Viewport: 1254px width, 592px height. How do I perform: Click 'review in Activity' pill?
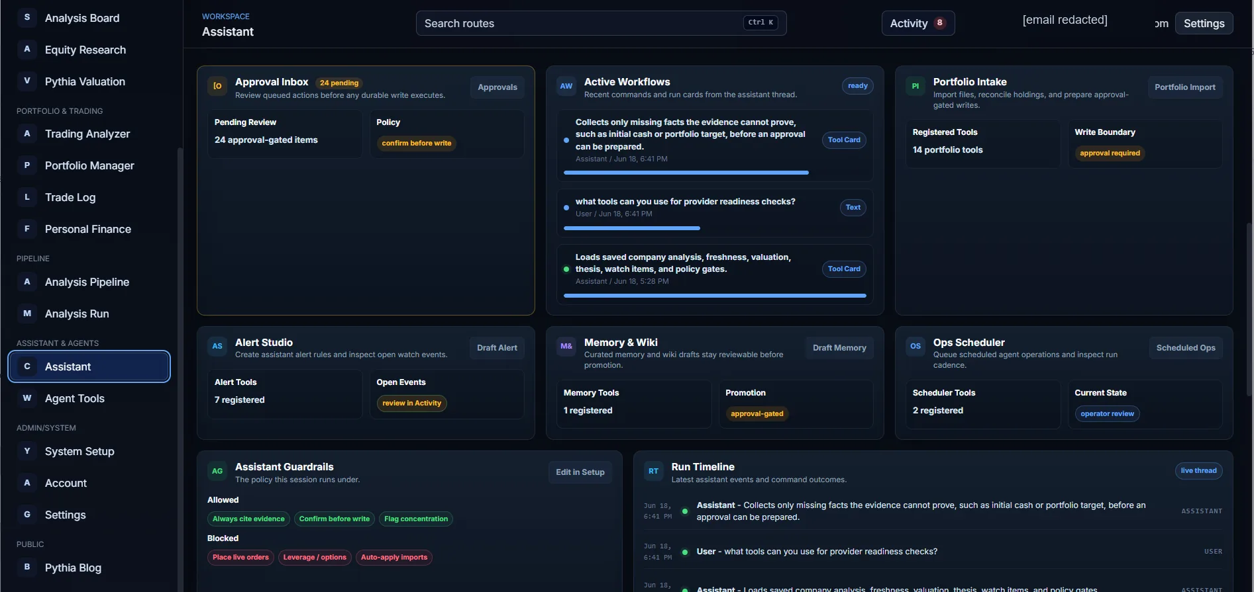[411, 403]
